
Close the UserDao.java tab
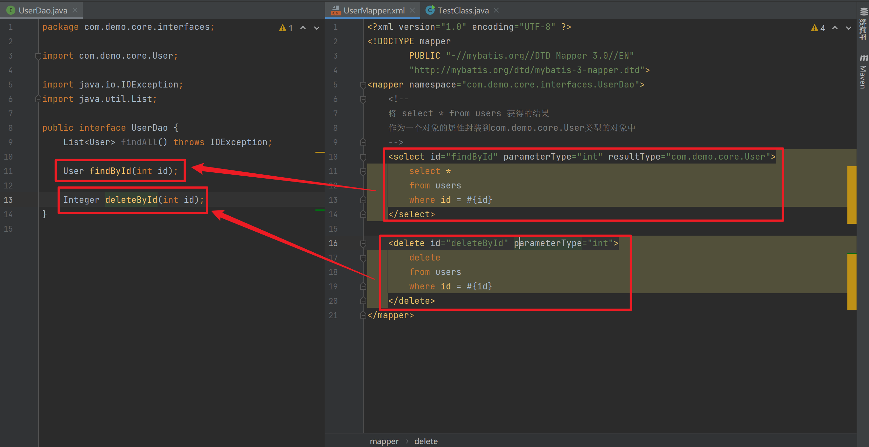tap(75, 10)
